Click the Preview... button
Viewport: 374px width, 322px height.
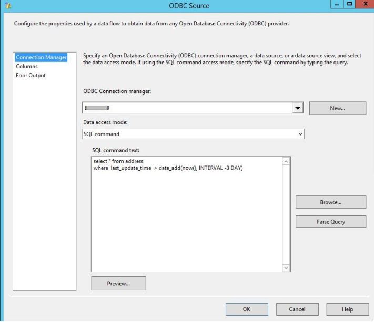click(x=118, y=284)
